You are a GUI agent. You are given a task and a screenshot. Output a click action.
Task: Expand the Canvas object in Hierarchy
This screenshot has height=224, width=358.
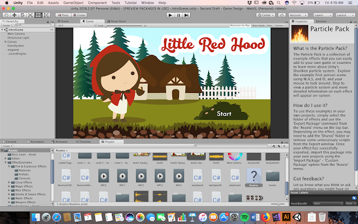click(x=5, y=41)
